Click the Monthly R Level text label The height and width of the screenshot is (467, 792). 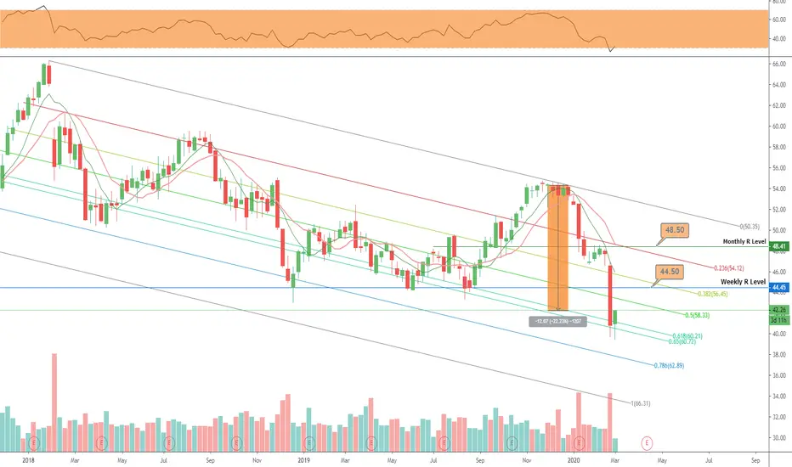744,241
